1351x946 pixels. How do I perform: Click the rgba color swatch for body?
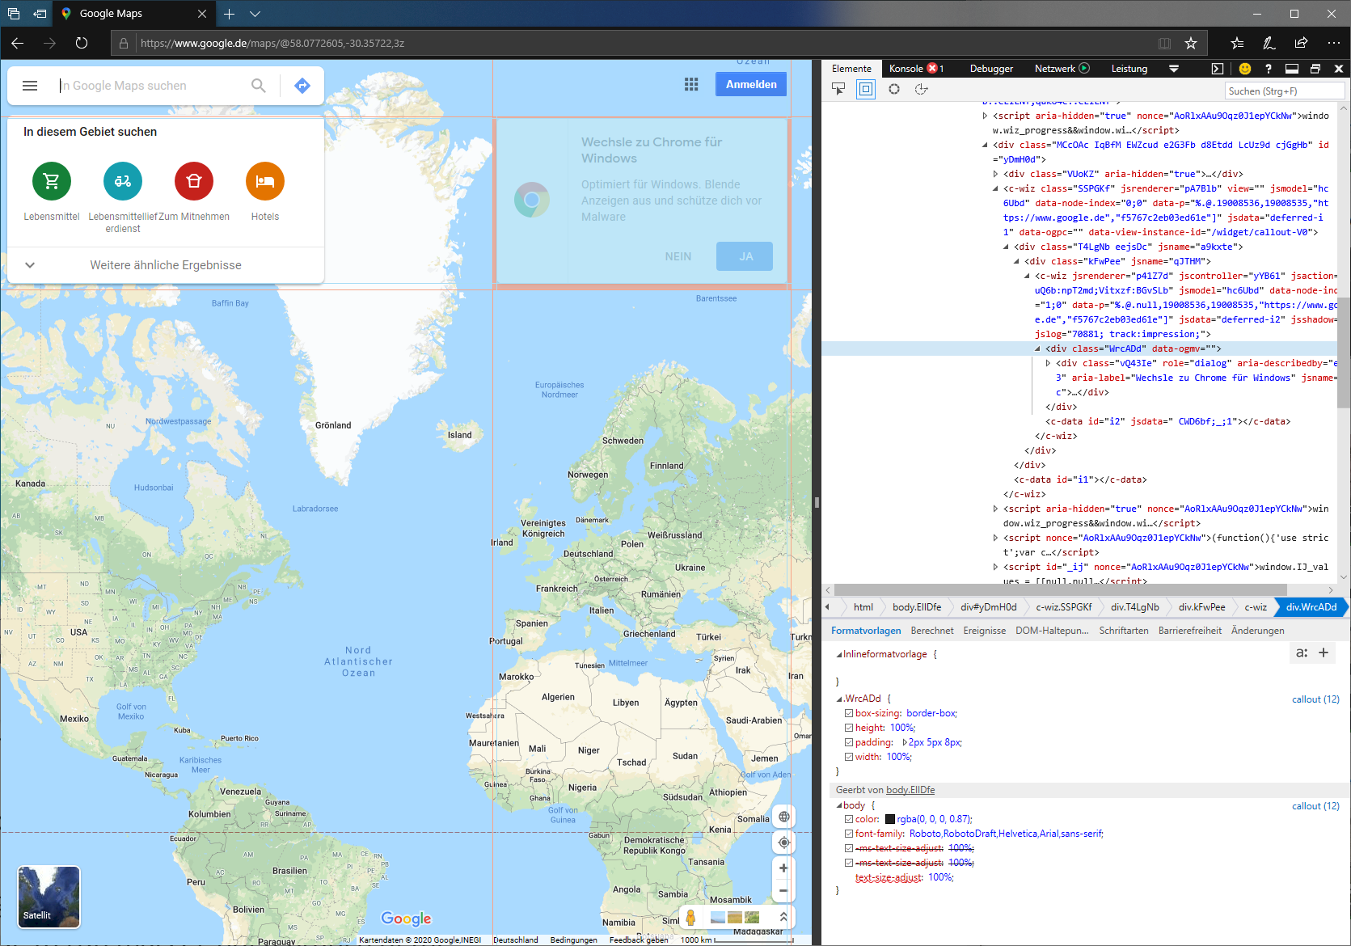(890, 819)
